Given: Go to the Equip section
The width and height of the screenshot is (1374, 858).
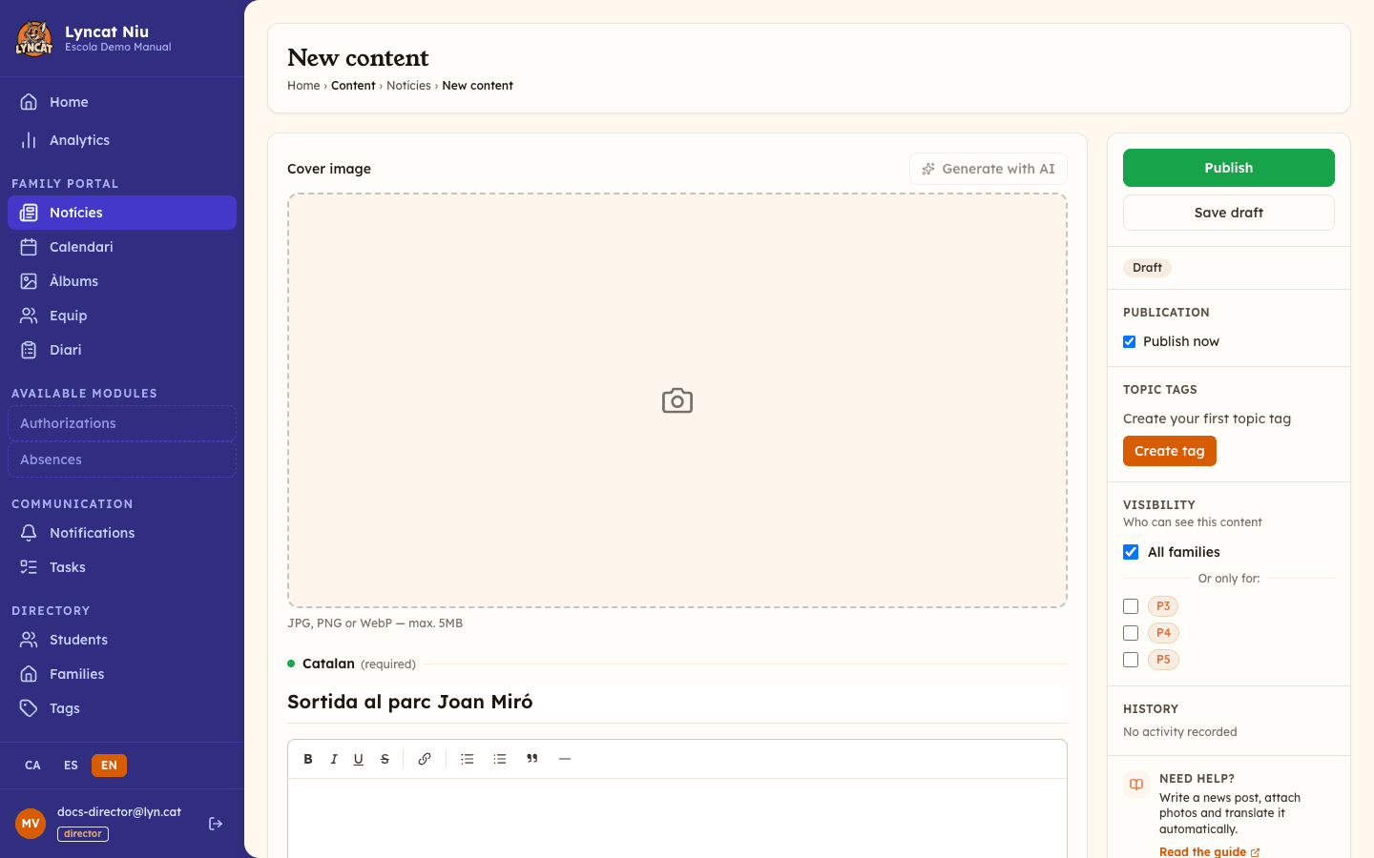Looking at the screenshot, I should (x=122, y=316).
